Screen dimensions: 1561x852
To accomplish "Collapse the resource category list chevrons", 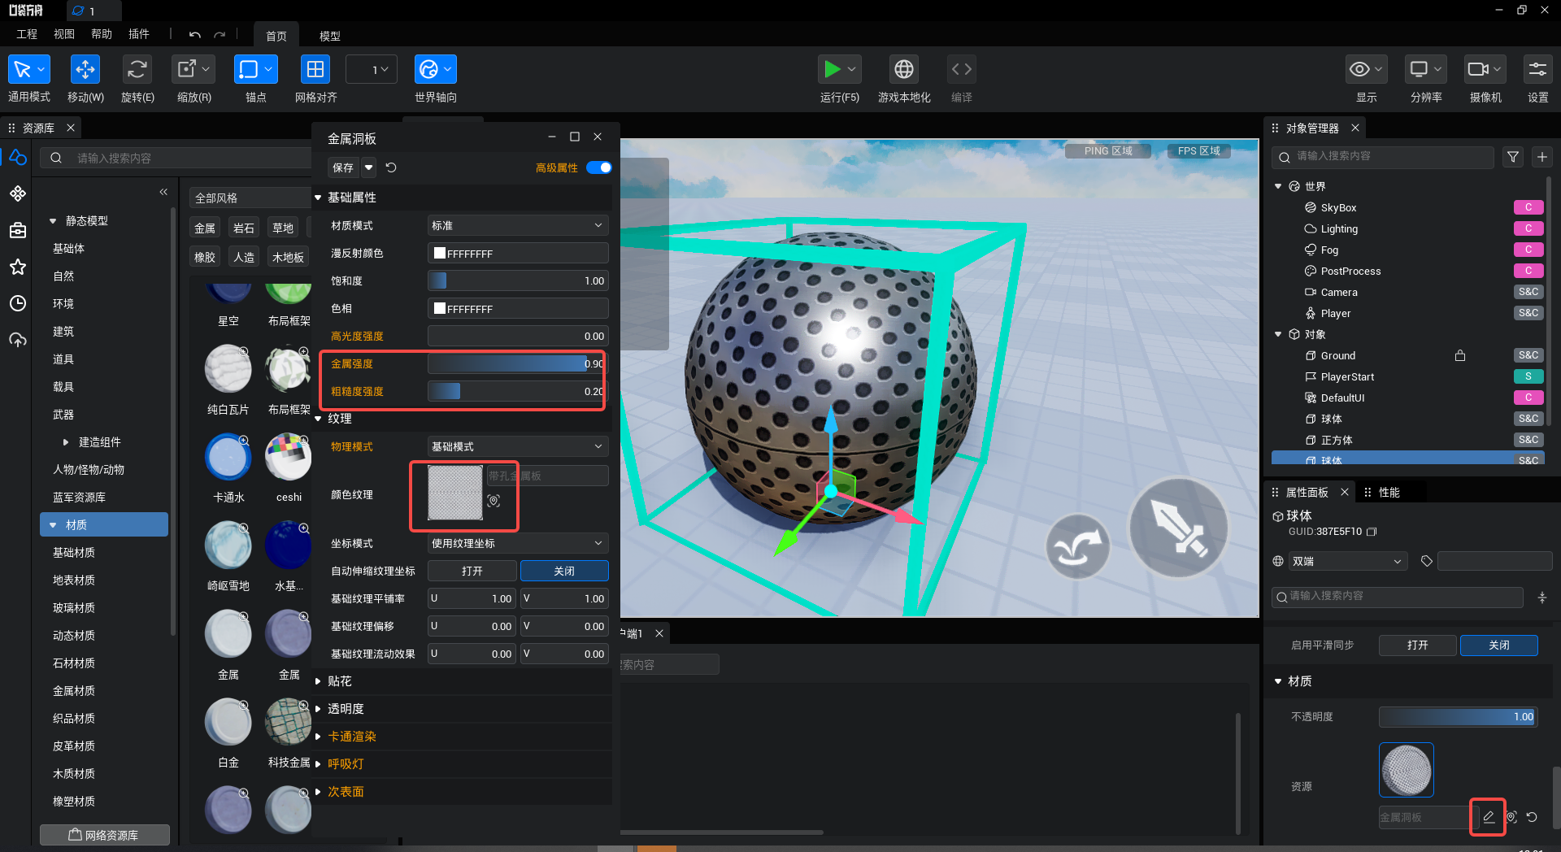I will (163, 192).
